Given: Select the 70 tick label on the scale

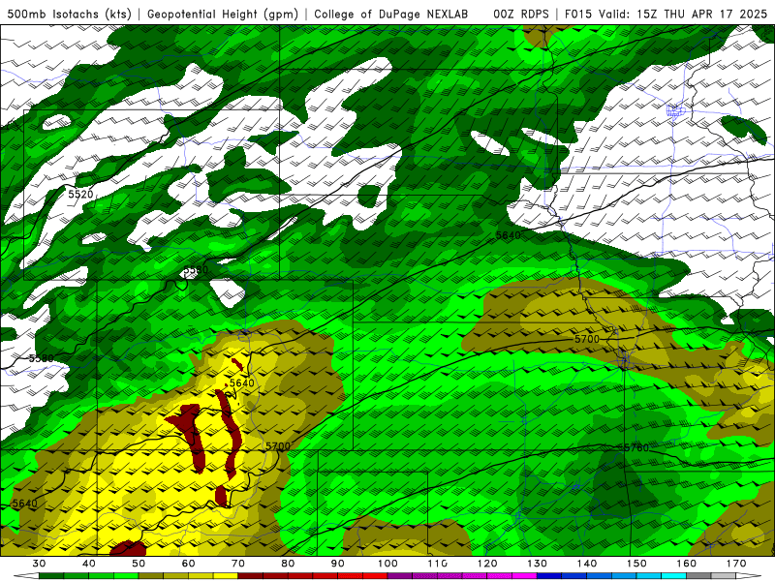Looking at the screenshot, I should click(x=238, y=564).
